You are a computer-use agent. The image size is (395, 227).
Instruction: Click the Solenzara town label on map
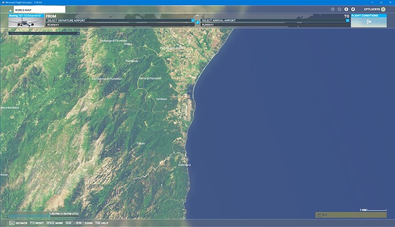coord(184,165)
